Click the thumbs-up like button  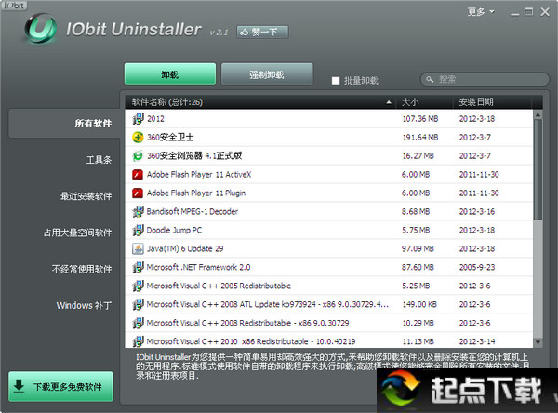[262, 32]
